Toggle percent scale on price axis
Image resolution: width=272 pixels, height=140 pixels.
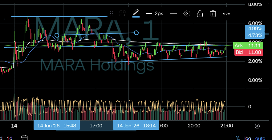point(237,138)
